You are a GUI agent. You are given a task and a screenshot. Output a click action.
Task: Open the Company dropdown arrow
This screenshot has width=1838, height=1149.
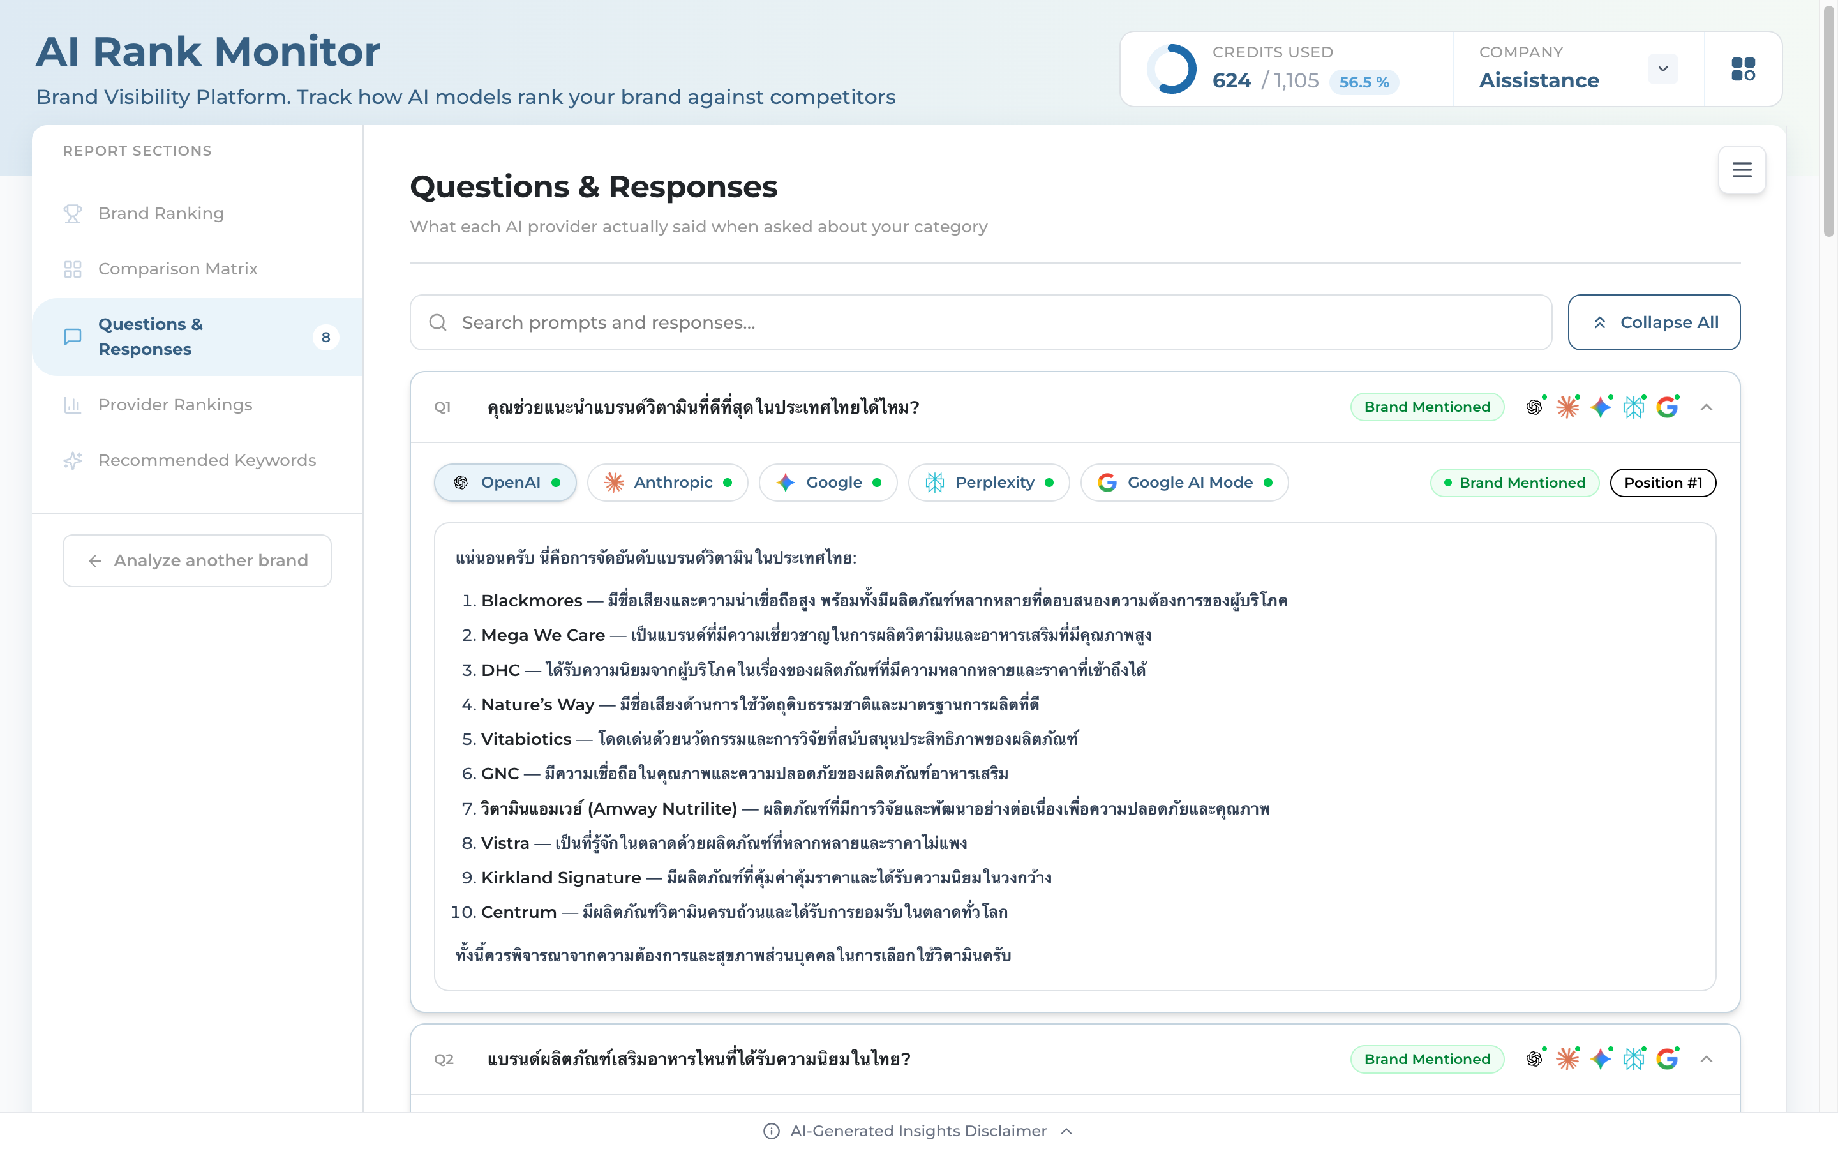click(x=1662, y=69)
